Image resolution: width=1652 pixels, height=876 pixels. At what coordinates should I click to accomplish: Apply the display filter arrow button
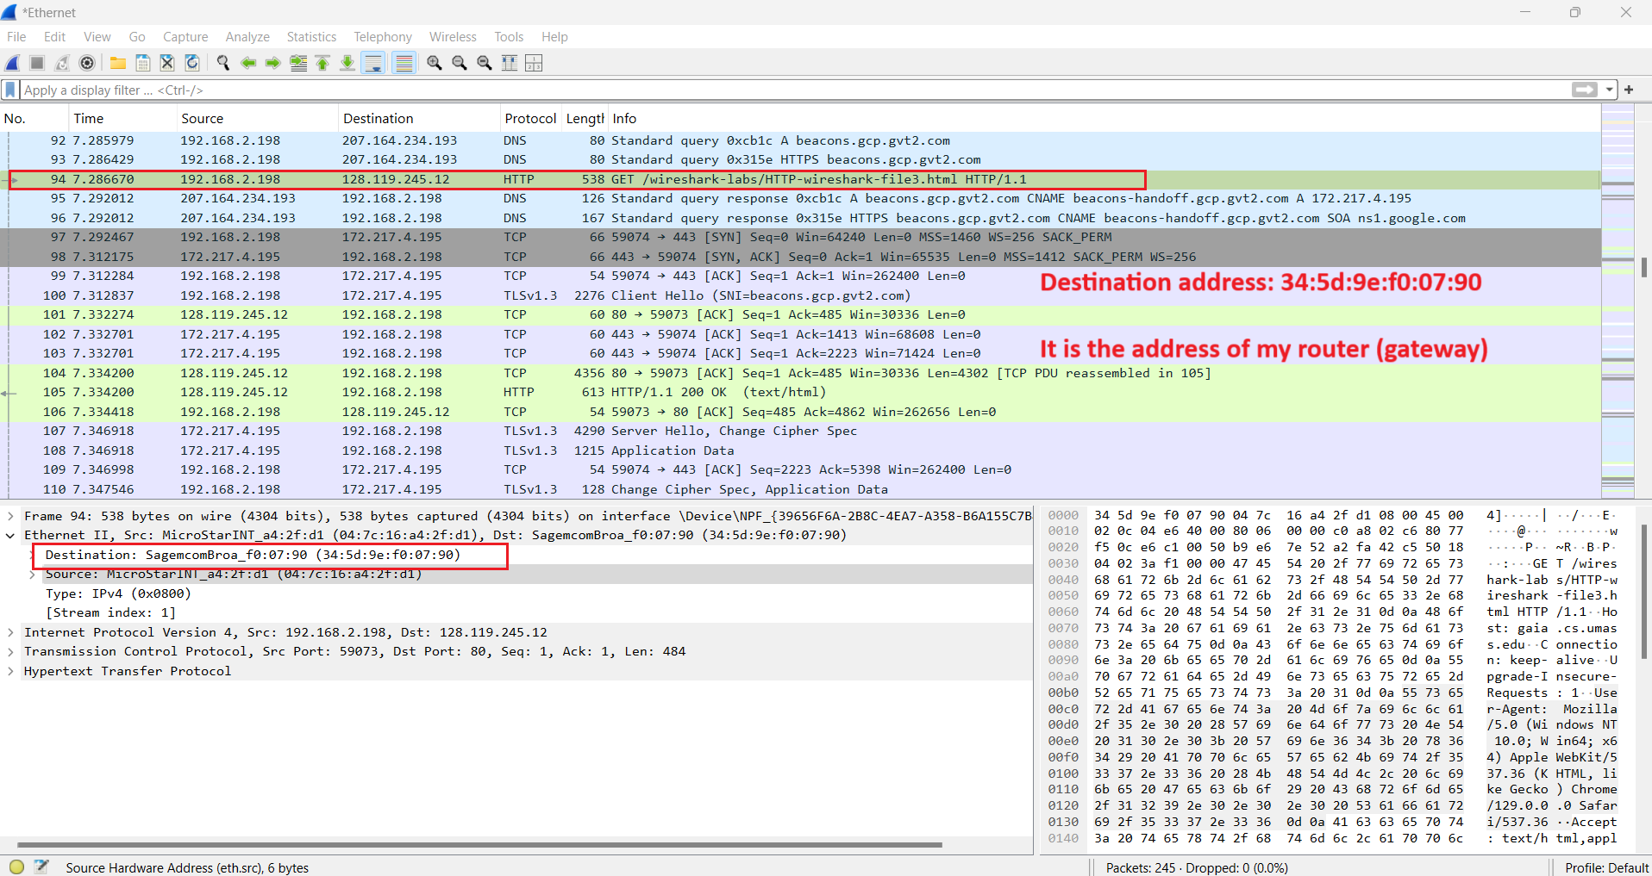(1584, 90)
